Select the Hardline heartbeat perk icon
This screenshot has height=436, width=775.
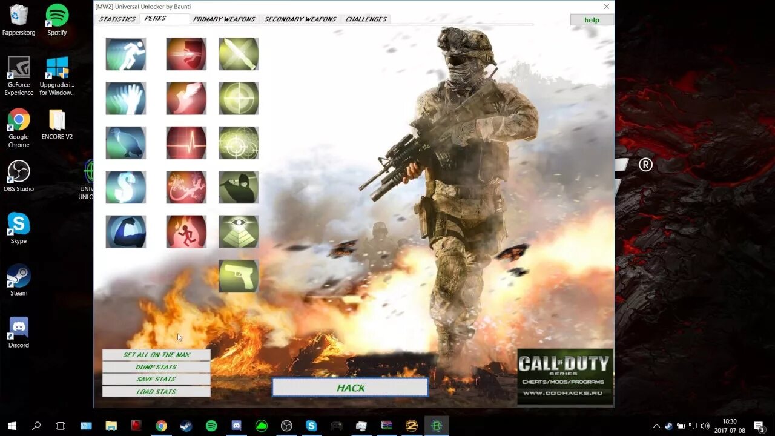pos(186,143)
